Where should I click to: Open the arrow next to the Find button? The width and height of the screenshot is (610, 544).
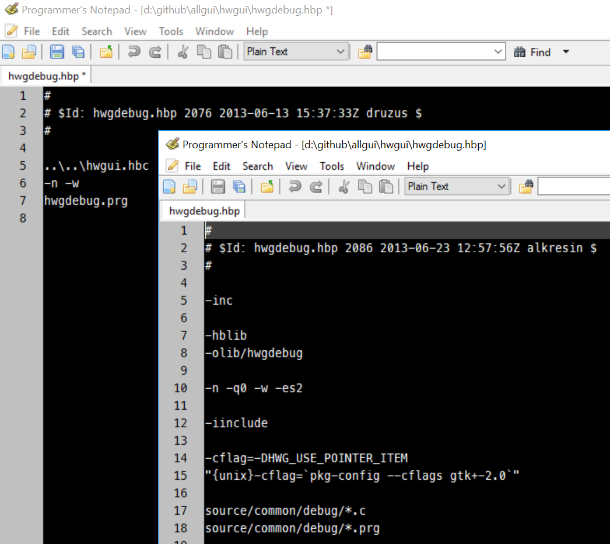point(565,52)
